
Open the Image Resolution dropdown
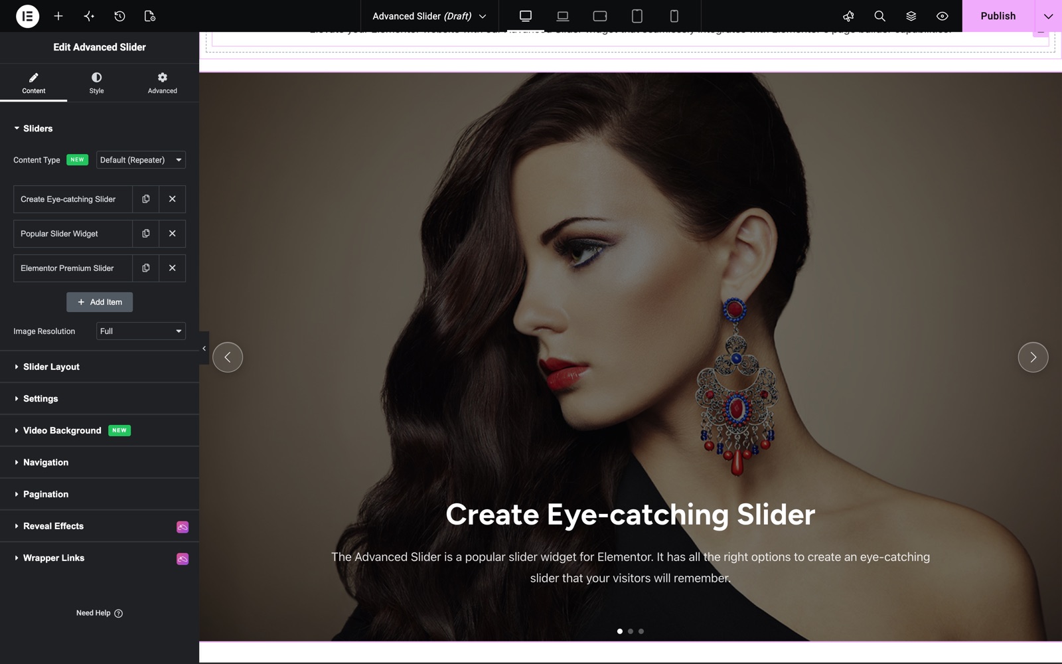pyautogui.click(x=141, y=331)
